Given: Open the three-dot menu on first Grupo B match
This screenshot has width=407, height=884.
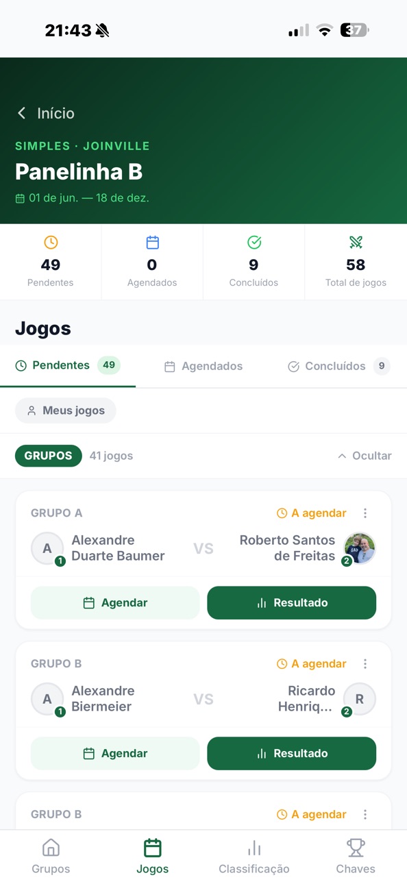Looking at the screenshot, I should click(x=365, y=664).
